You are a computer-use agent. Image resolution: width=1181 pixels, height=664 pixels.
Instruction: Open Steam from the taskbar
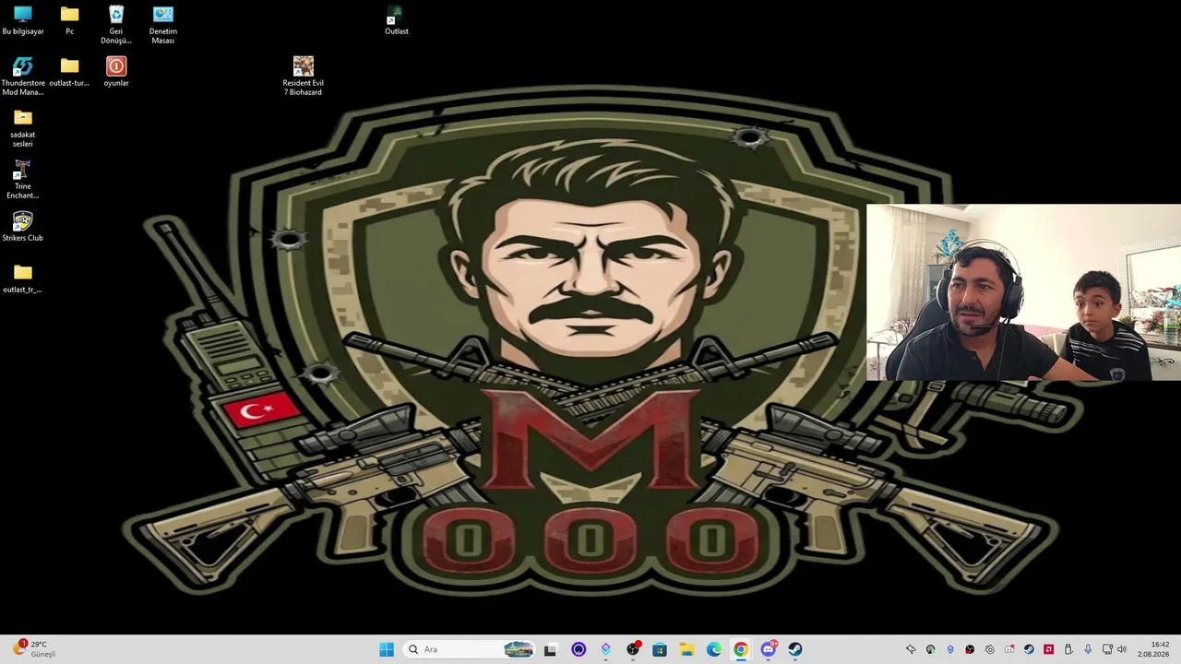pos(795,649)
